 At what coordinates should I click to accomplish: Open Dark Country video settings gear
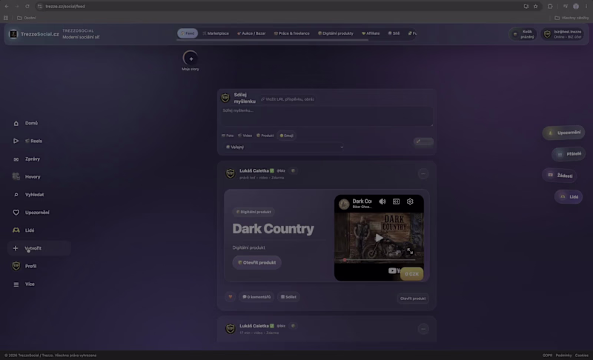click(x=410, y=201)
